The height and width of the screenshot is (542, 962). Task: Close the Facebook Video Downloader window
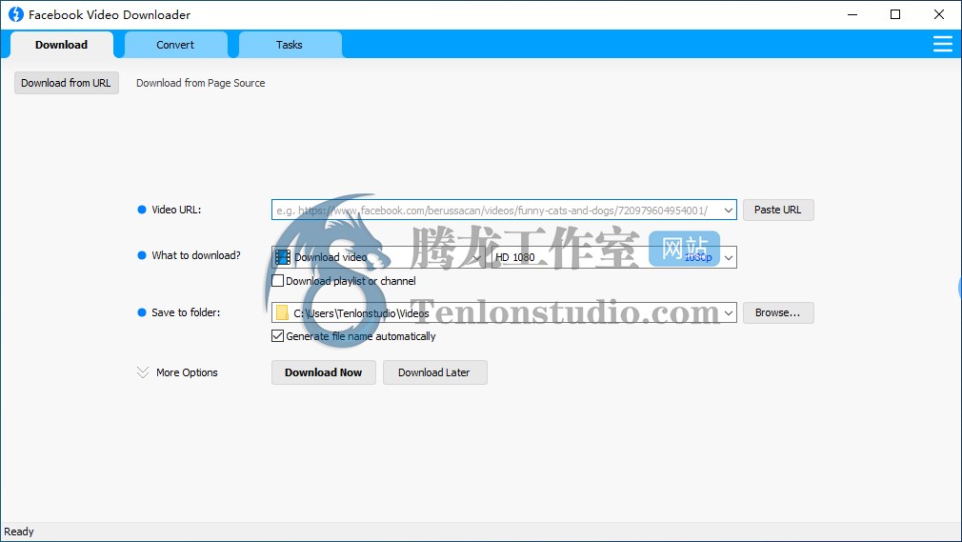coord(939,14)
